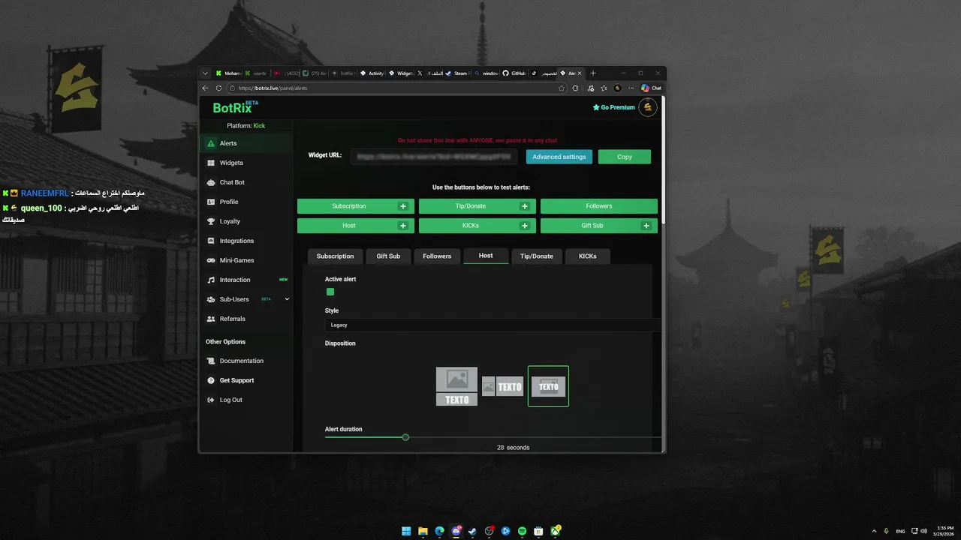The height and width of the screenshot is (540, 961).
Task: Click the plus on the Tip/Donate test button
Action: click(525, 206)
